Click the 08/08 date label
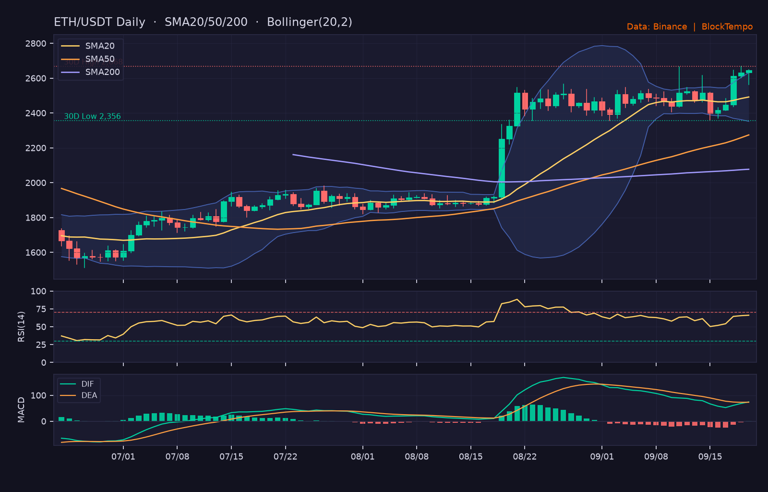Screen dimensions: 768x492 click(x=417, y=456)
